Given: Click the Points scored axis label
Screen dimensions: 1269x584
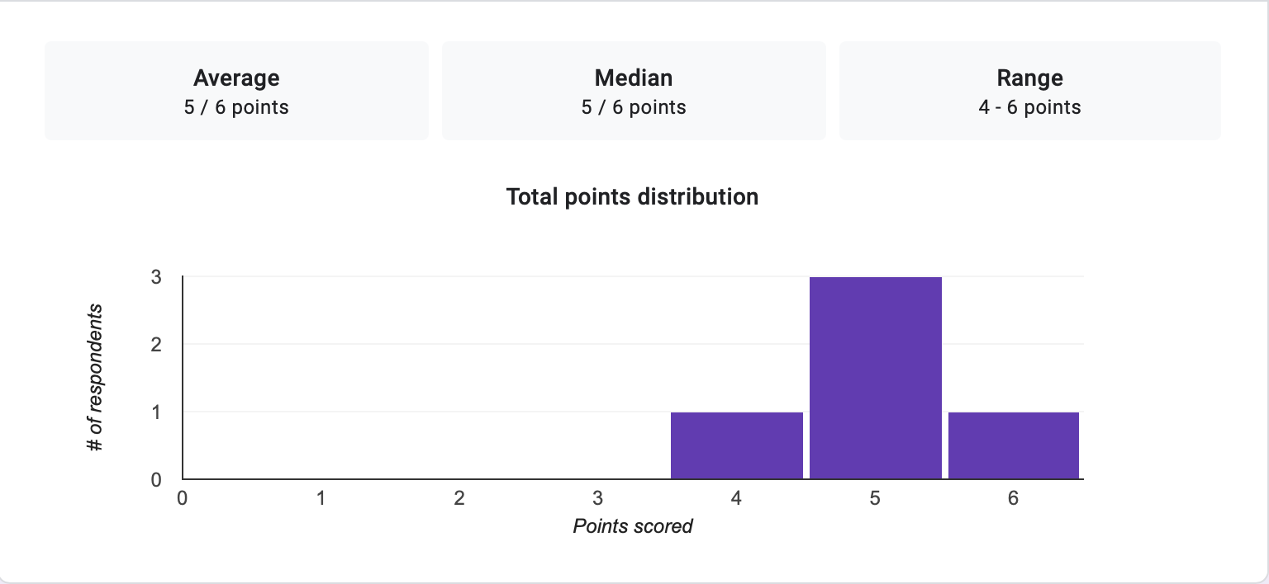Looking at the screenshot, I should tap(633, 526).
